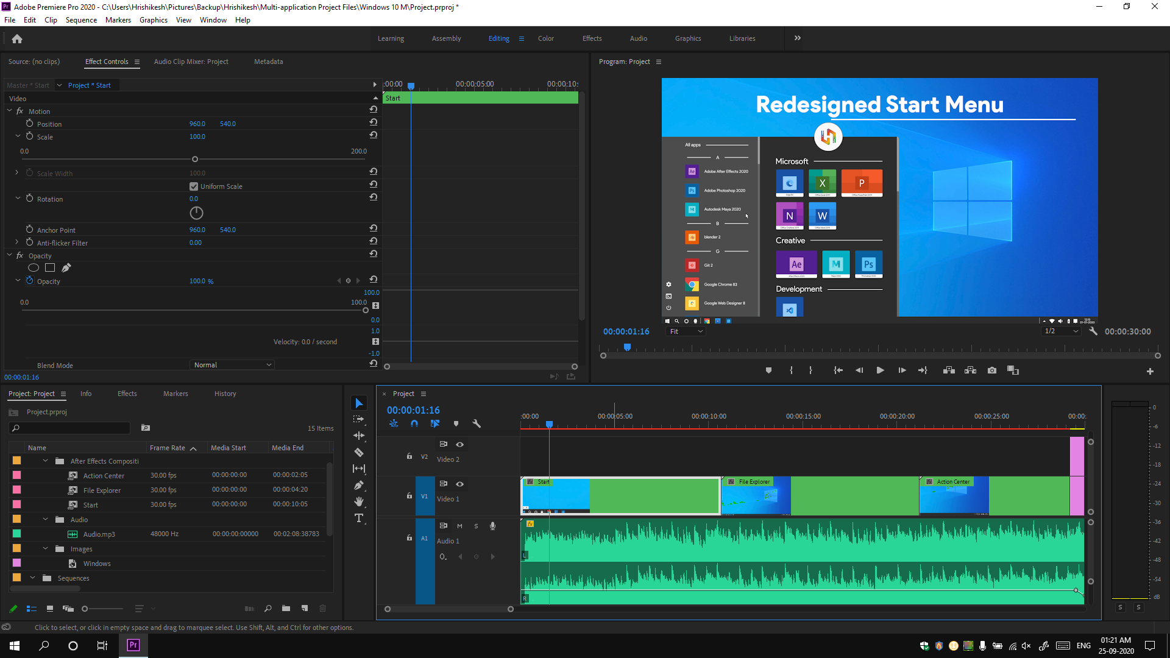Click the Scale slider handle
Screen dimensions: 1170x658
tap(195, 159)
